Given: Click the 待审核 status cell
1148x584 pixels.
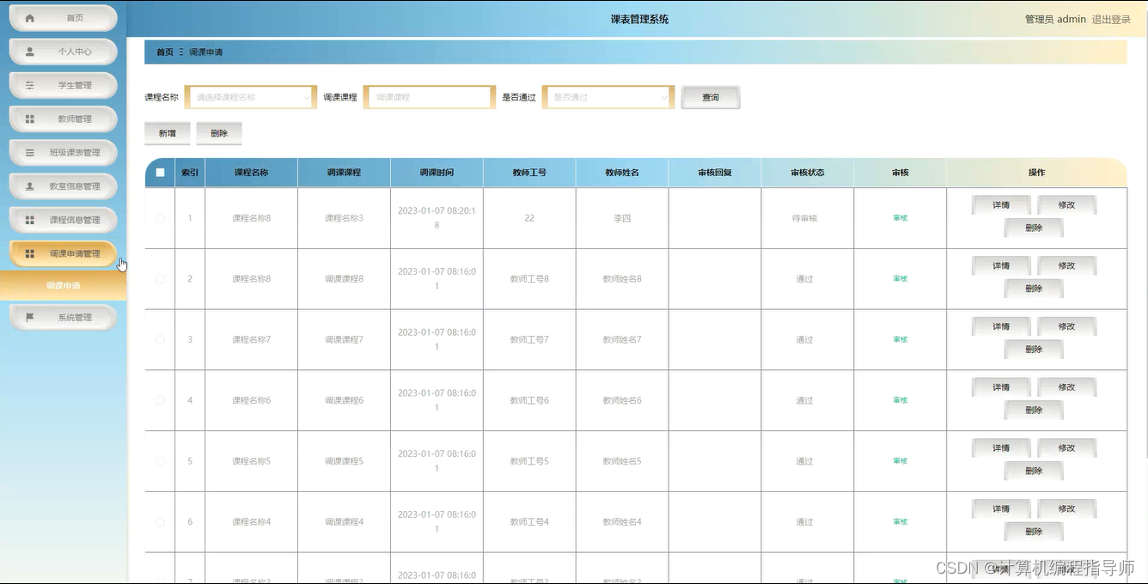Looking at the screenshot, I should 805,218.
